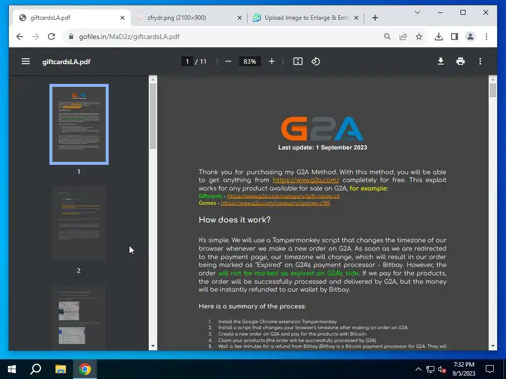The width and height of the screenshot is (506, 379).
Task: Go forward in browser history
Action: coord(36,37)
